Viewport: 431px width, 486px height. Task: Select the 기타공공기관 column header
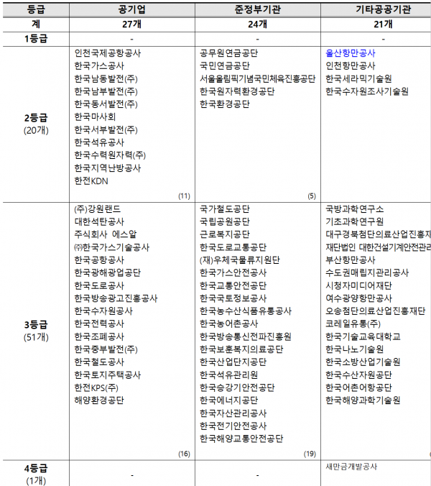point(384,9)
